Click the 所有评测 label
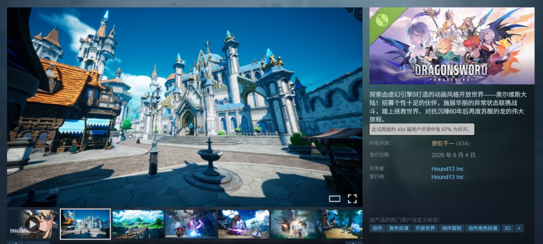The image size is (543, 244). coord(380,143)
